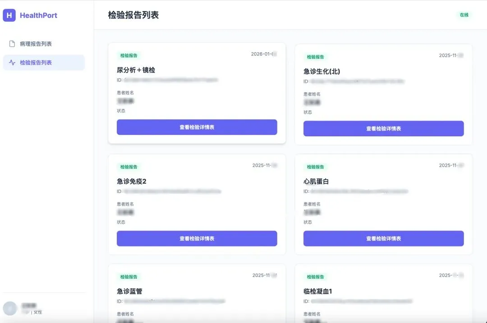This screenshot has width=487, height=323.
Task: View details for 急诊生化(北) report
Action: click(384, 128)
